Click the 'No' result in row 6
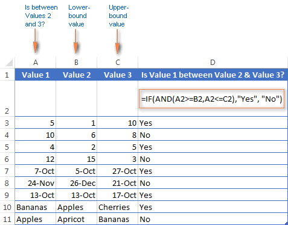This screenshot has height=225, width=288. click(213, 159)
